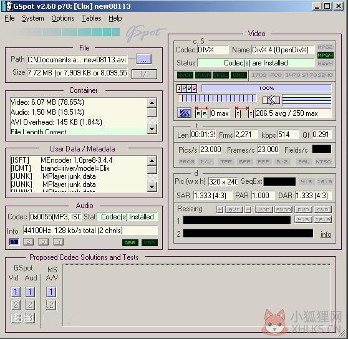Click the blue VS video stream icon
Screen dimensions: 348x339
pyautogui.click(x=184, y=113)
